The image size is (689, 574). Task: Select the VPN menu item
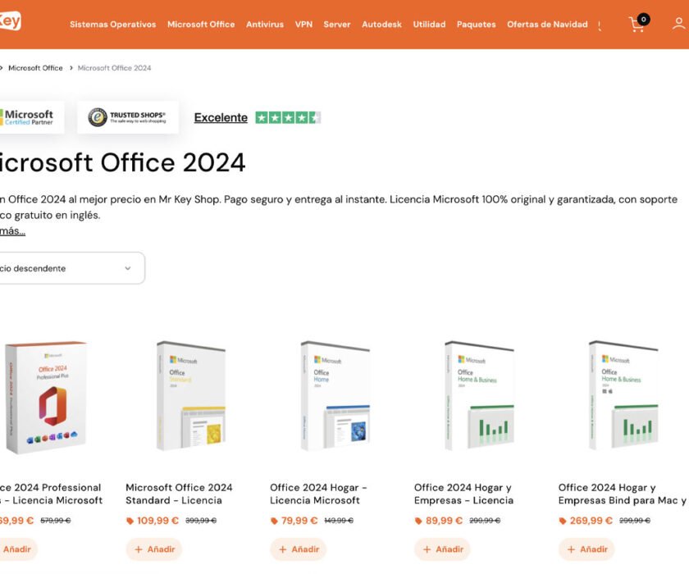(303, 25)
